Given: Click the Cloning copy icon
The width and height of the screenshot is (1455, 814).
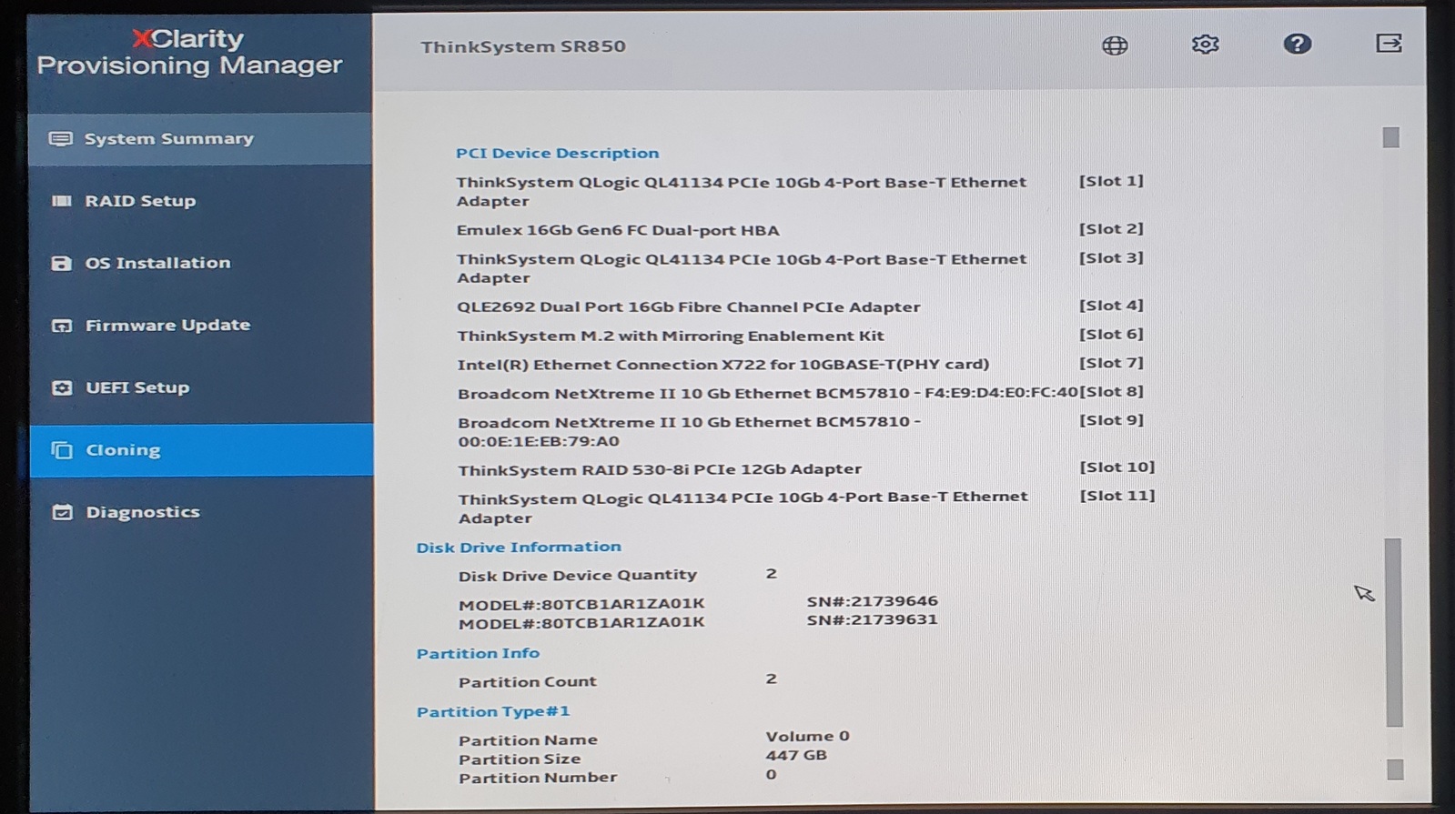Looking at the screenshot, I should click(61, 450).
